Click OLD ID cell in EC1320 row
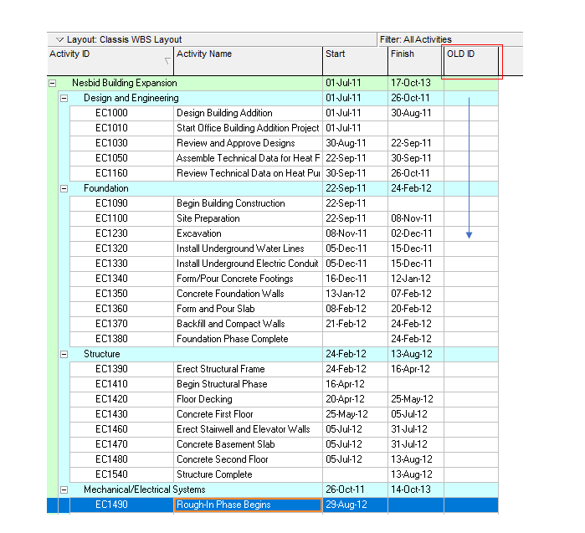Screen dimensions: 585x533 471,249
